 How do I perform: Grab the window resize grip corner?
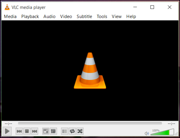[176, 134]
